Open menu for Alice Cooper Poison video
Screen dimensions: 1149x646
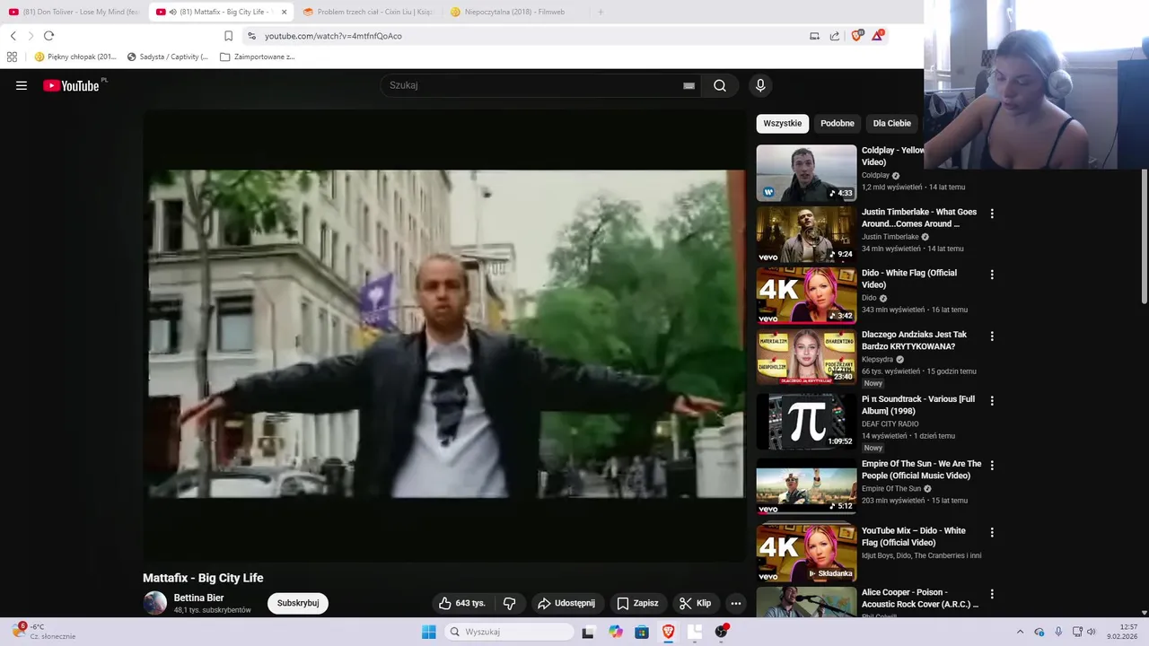click(x=992, y=594)
